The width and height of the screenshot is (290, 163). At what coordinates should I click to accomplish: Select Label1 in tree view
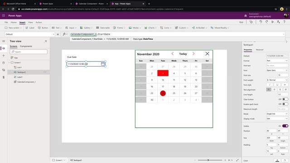click(20, 77)
